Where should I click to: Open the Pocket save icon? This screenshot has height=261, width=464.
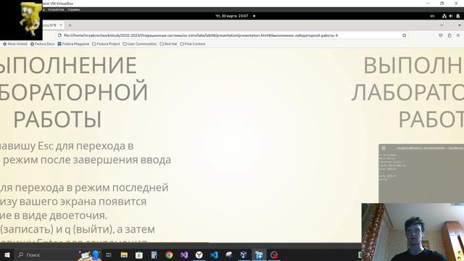tap(441, 36)
